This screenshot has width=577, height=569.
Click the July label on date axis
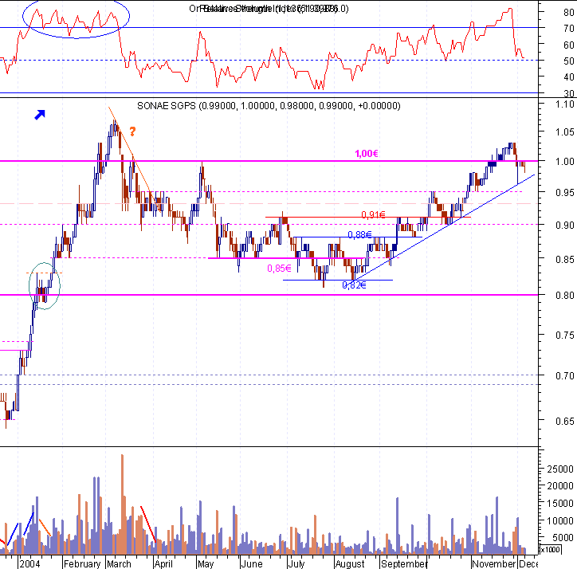pos(296,564)
